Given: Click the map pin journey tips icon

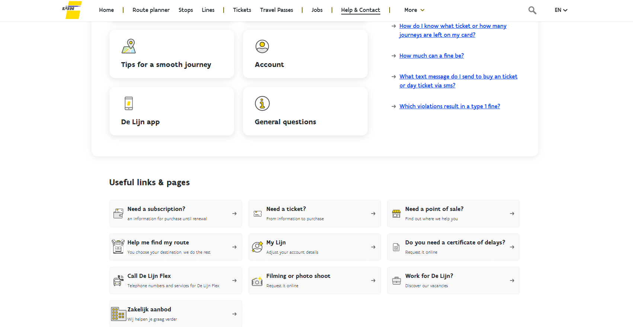Looking at the screenshot, I should 129,47.
